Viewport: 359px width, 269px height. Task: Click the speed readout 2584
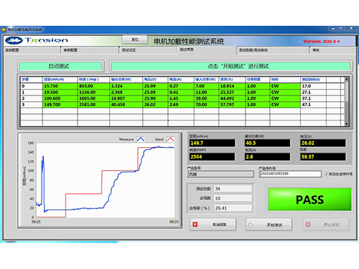point(212,156)
